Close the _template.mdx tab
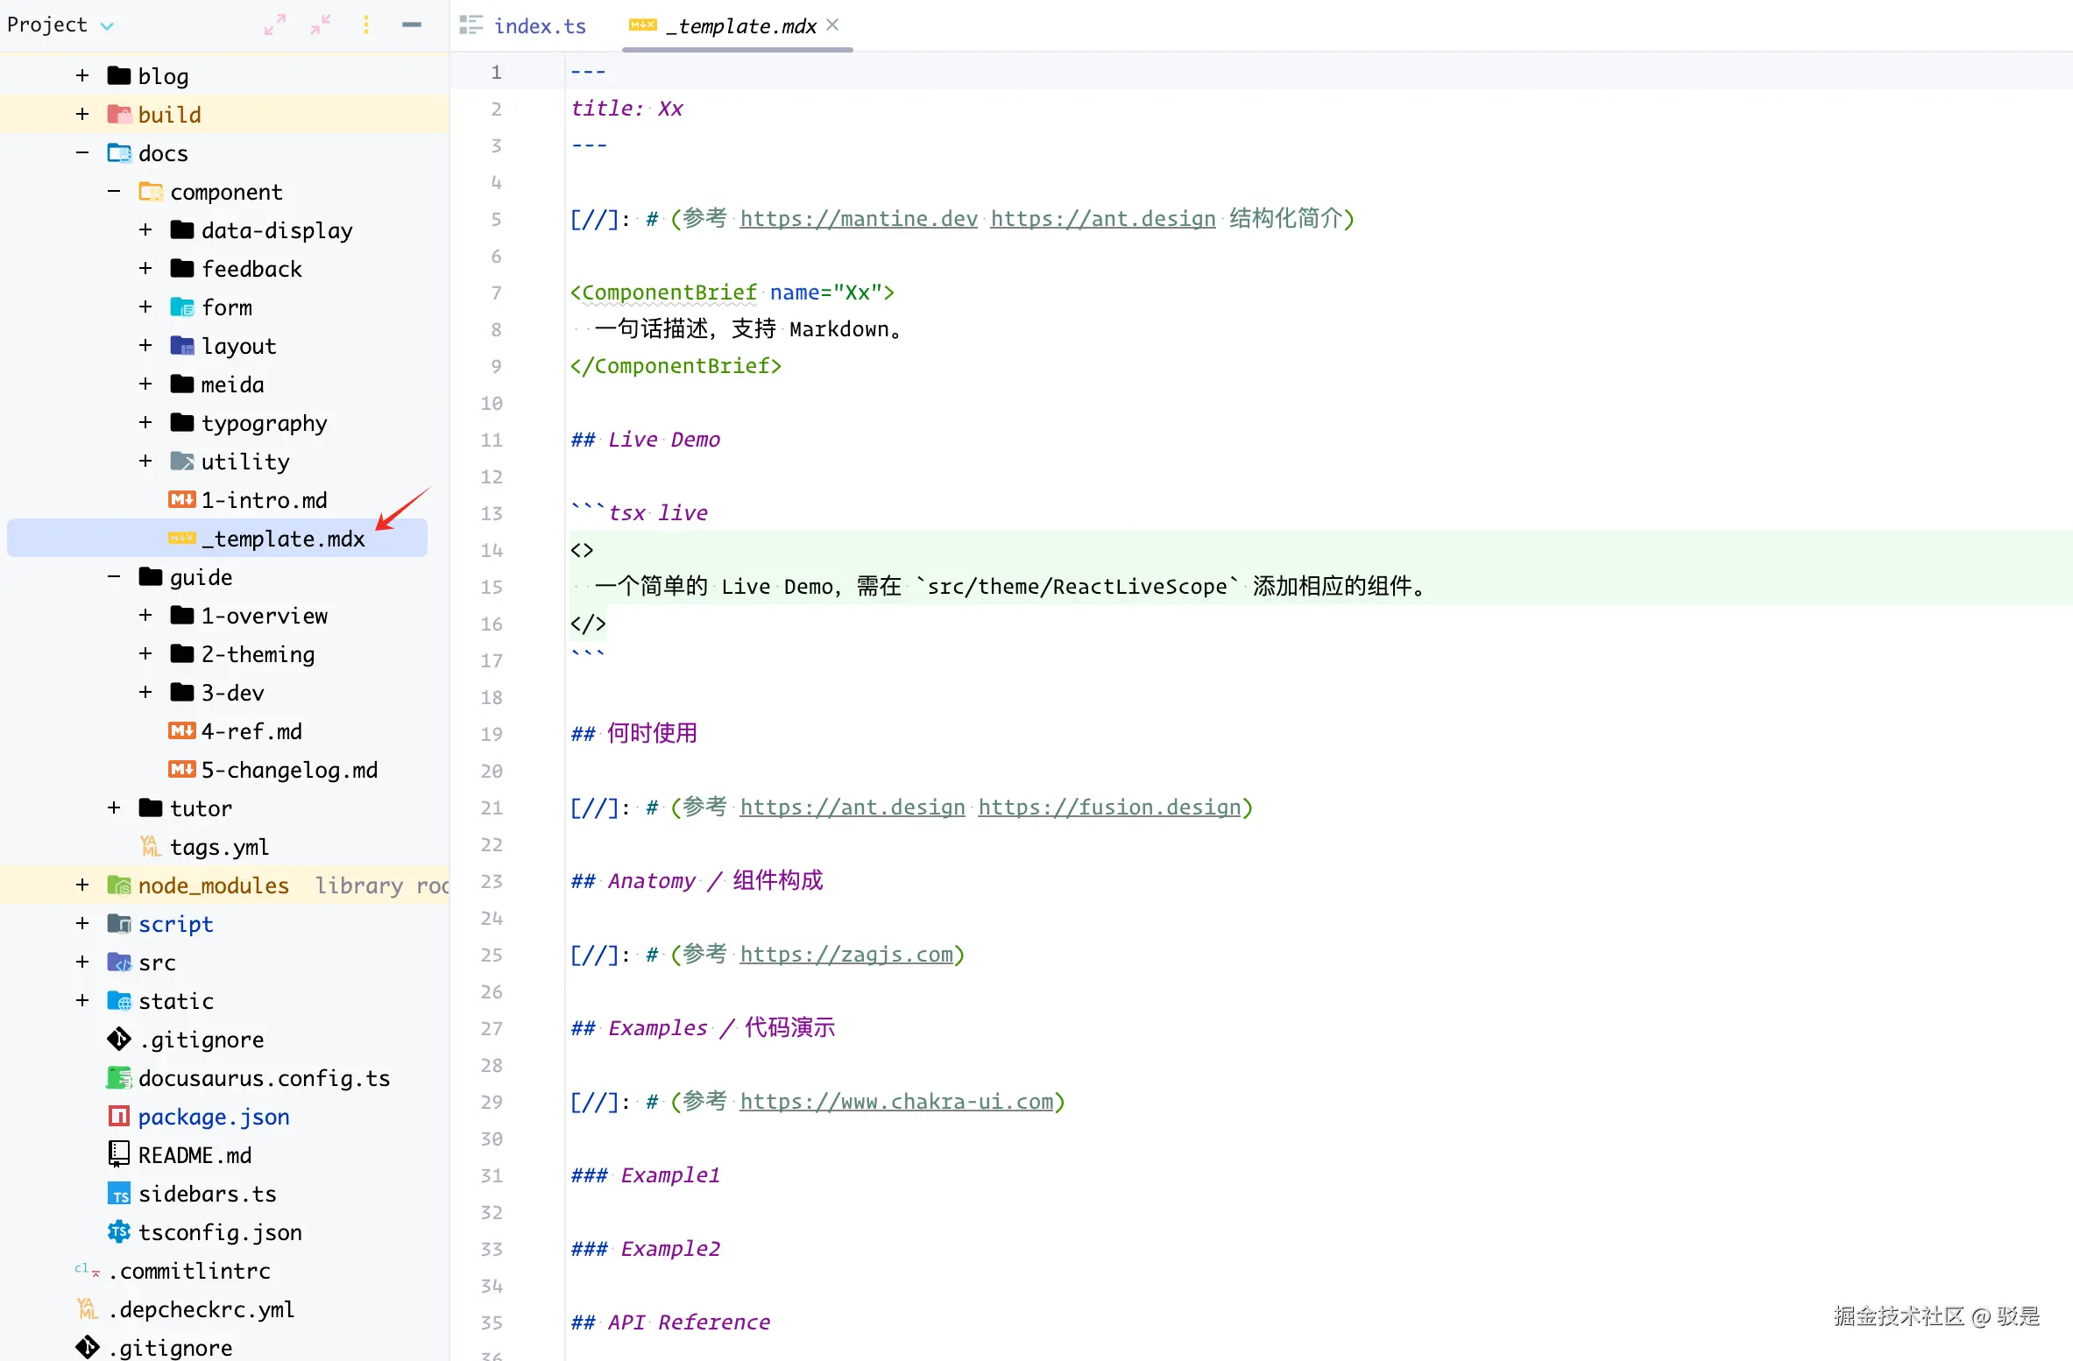This screenshot has height=1361, width=2073. (x=832, y=25)
